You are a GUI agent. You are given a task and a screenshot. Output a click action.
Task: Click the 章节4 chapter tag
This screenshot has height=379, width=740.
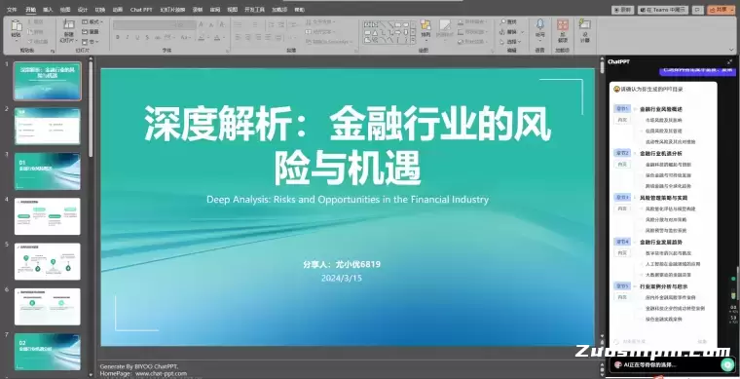(621, 242)
